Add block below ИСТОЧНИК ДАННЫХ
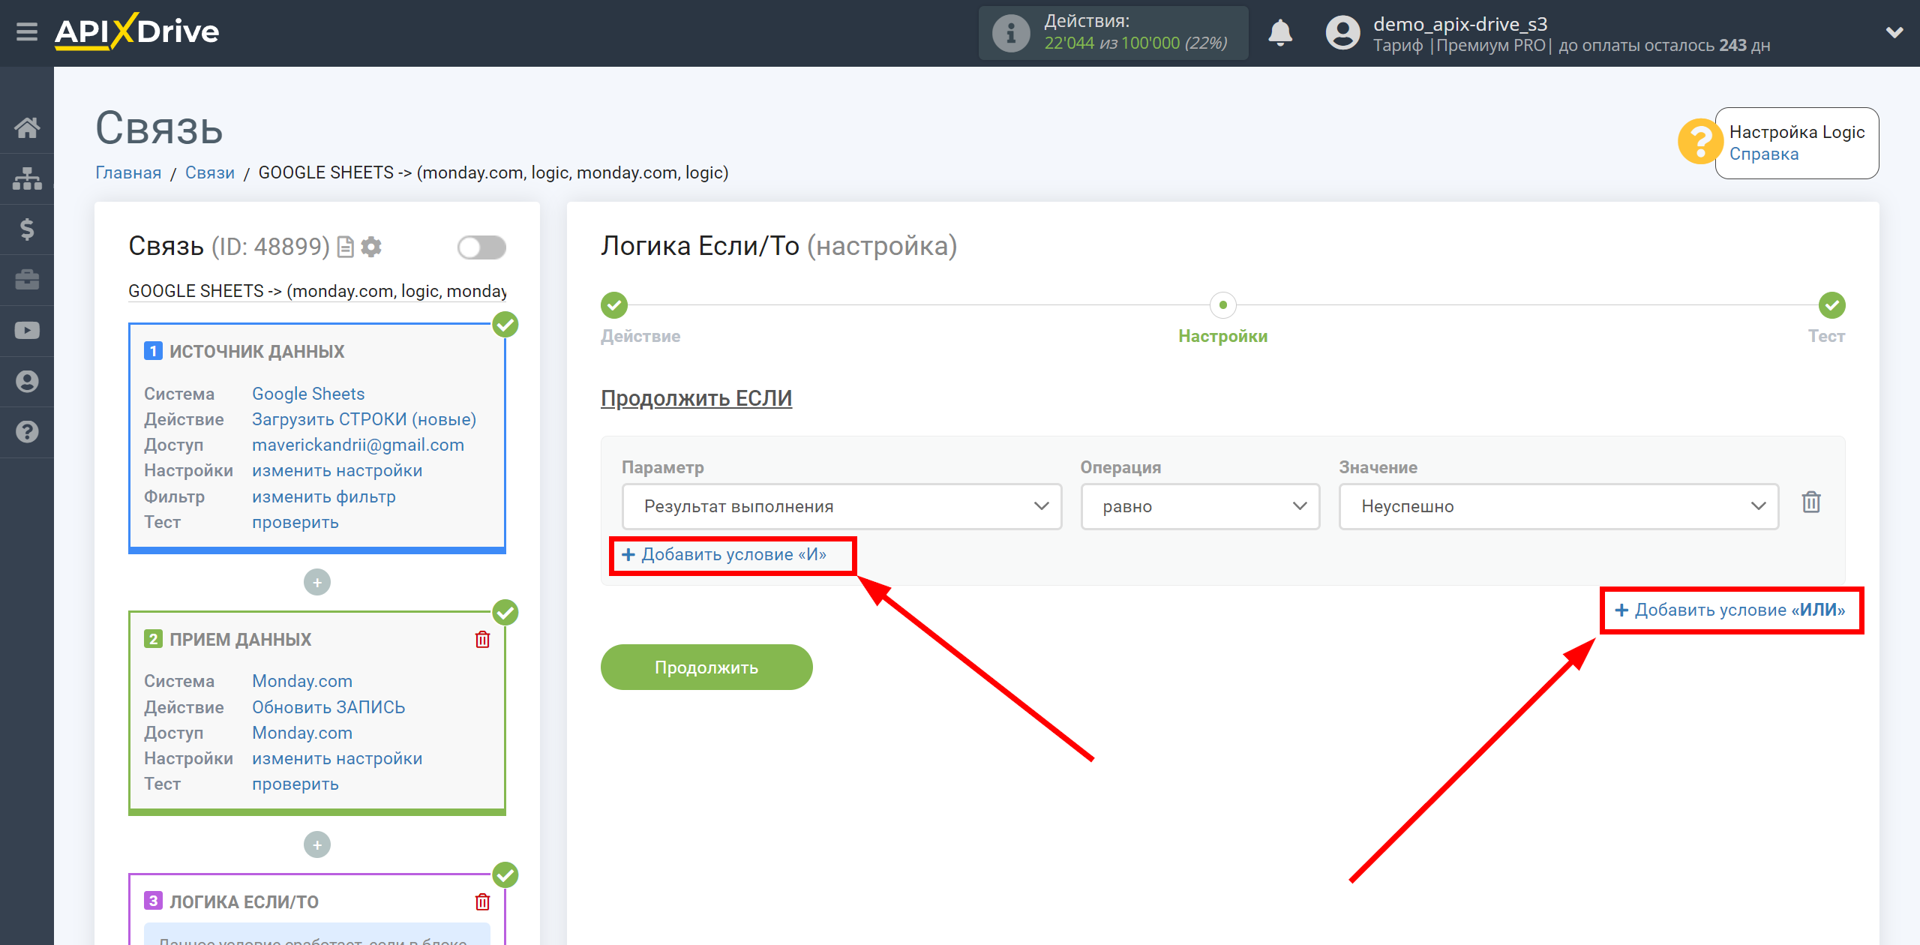 317,582
